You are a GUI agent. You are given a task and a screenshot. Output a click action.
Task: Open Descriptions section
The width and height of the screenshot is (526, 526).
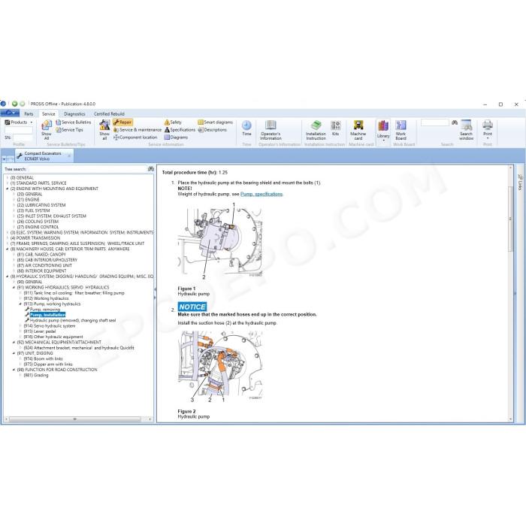pos(213,130)
